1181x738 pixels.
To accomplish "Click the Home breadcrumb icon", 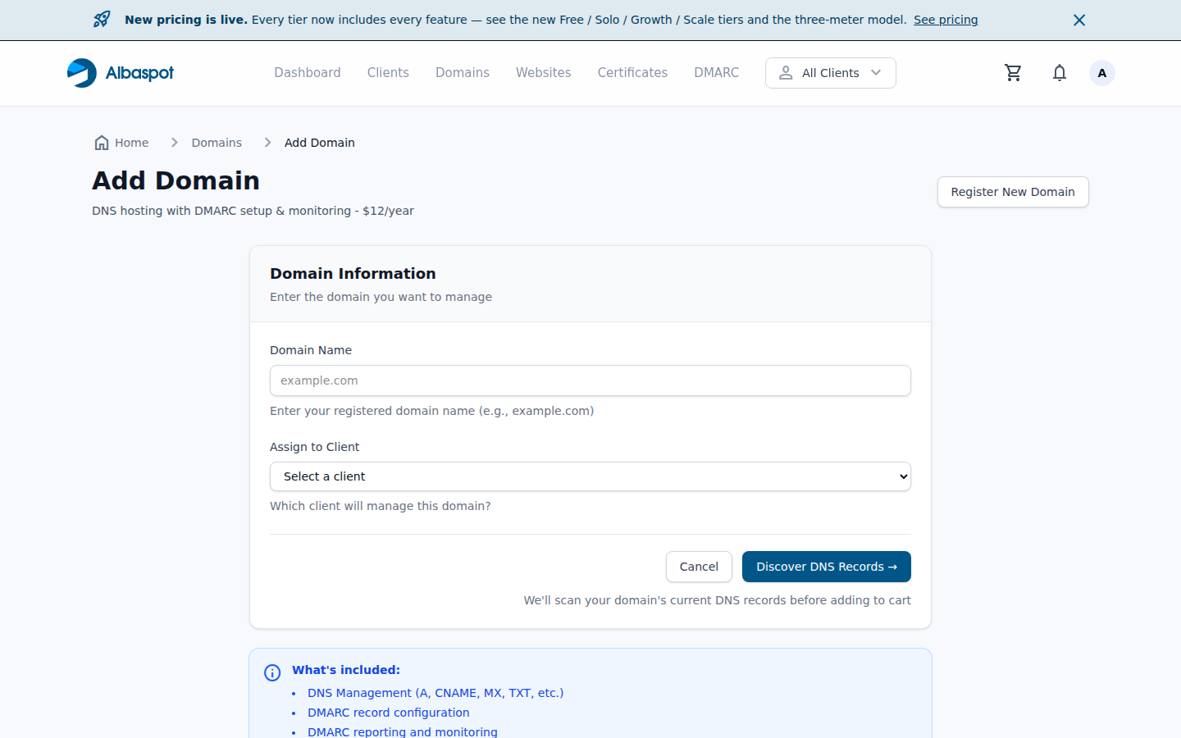I will click(102, 143).
